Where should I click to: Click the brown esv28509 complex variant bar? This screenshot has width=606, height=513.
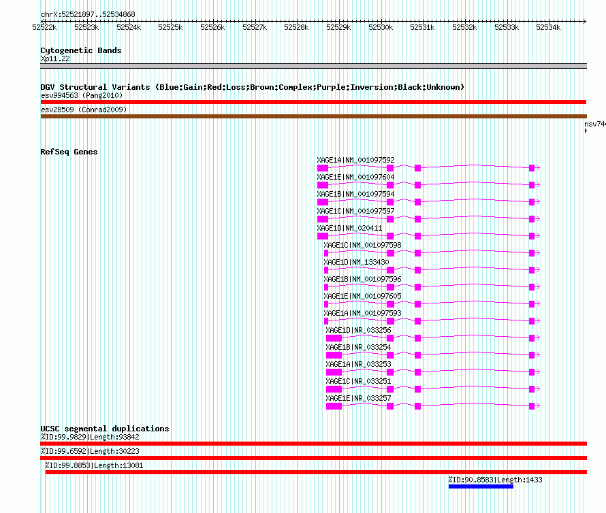pos(313,116)
